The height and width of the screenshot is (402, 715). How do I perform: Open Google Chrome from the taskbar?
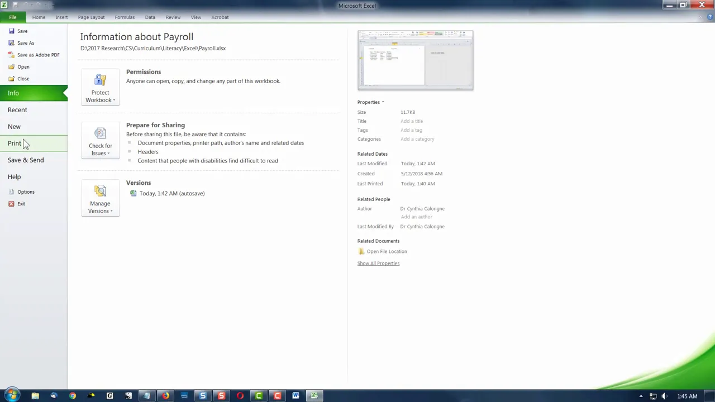(73, 396)
